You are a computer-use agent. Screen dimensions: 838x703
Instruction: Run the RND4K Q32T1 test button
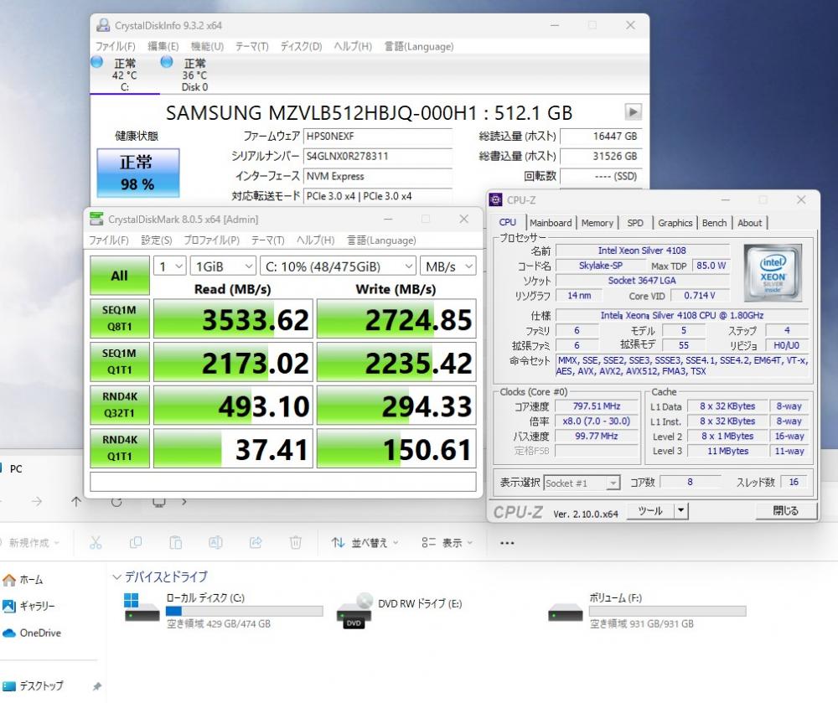pos(119,405)
